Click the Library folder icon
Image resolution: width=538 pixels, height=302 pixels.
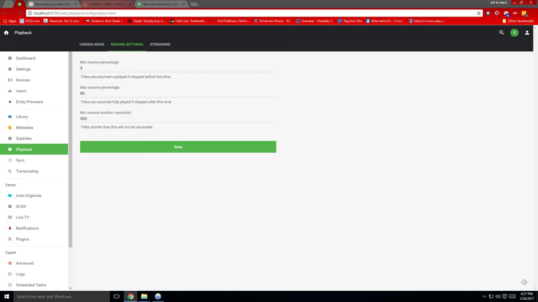click(10, 117)
